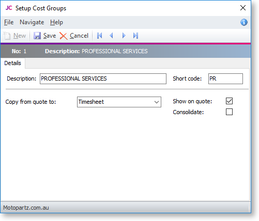The width and height of the screenshot is (259, 221).
Task: Click the red Cancel X icon
Action: [64, 36]
